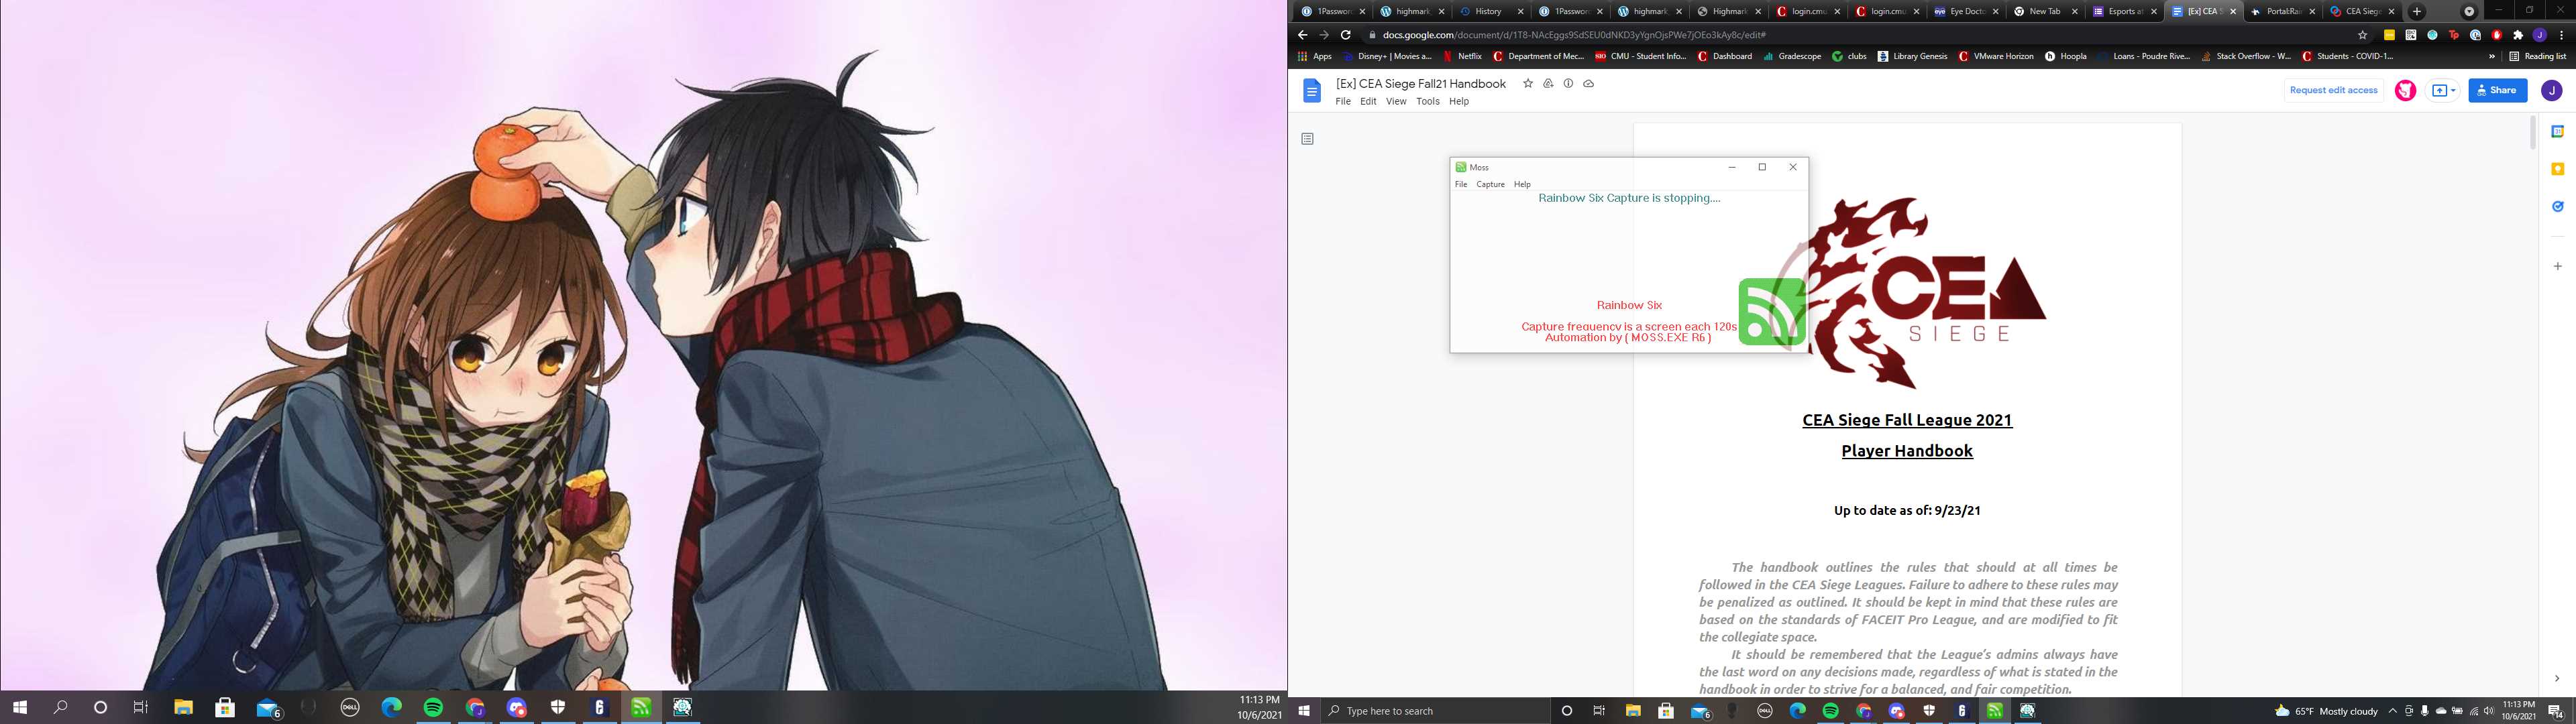
Task: Open the Apps bookmarks shortcut
Action: pyautogui.click(x=1314, y=56)
